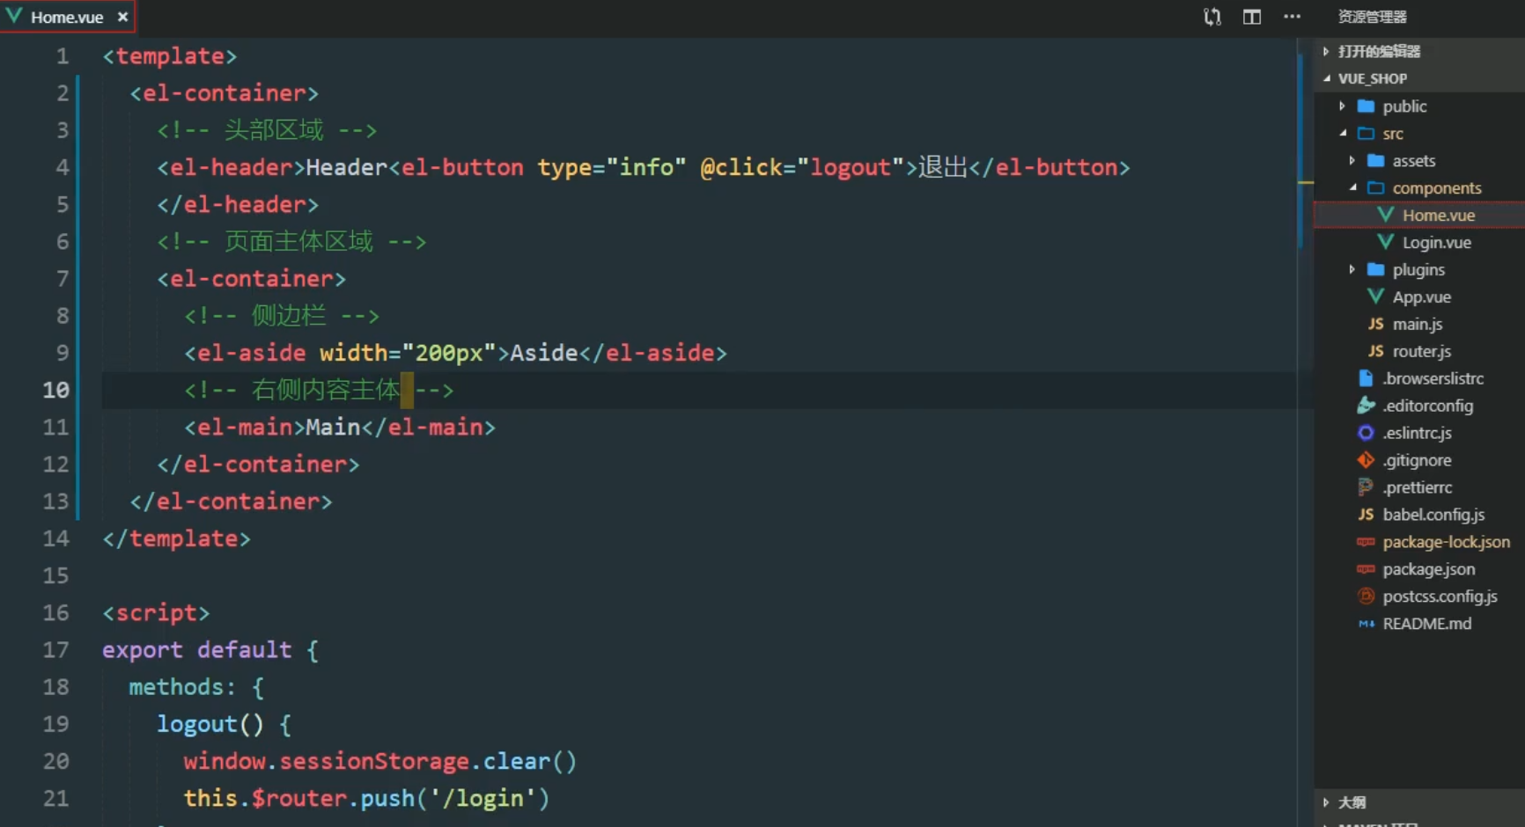1525x827 pixels.
Task: Click the plugins folder icon
Action: tap(1376, 270)
